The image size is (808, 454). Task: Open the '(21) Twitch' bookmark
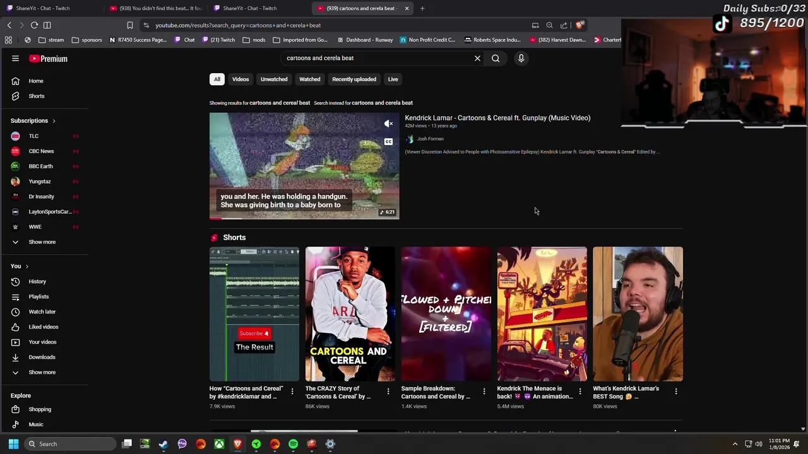coord(218,40)
